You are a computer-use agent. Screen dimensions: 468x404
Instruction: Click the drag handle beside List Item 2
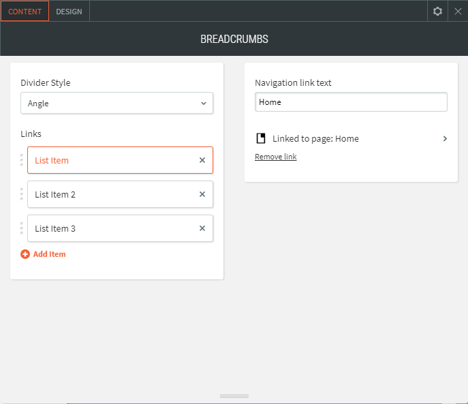22,194
